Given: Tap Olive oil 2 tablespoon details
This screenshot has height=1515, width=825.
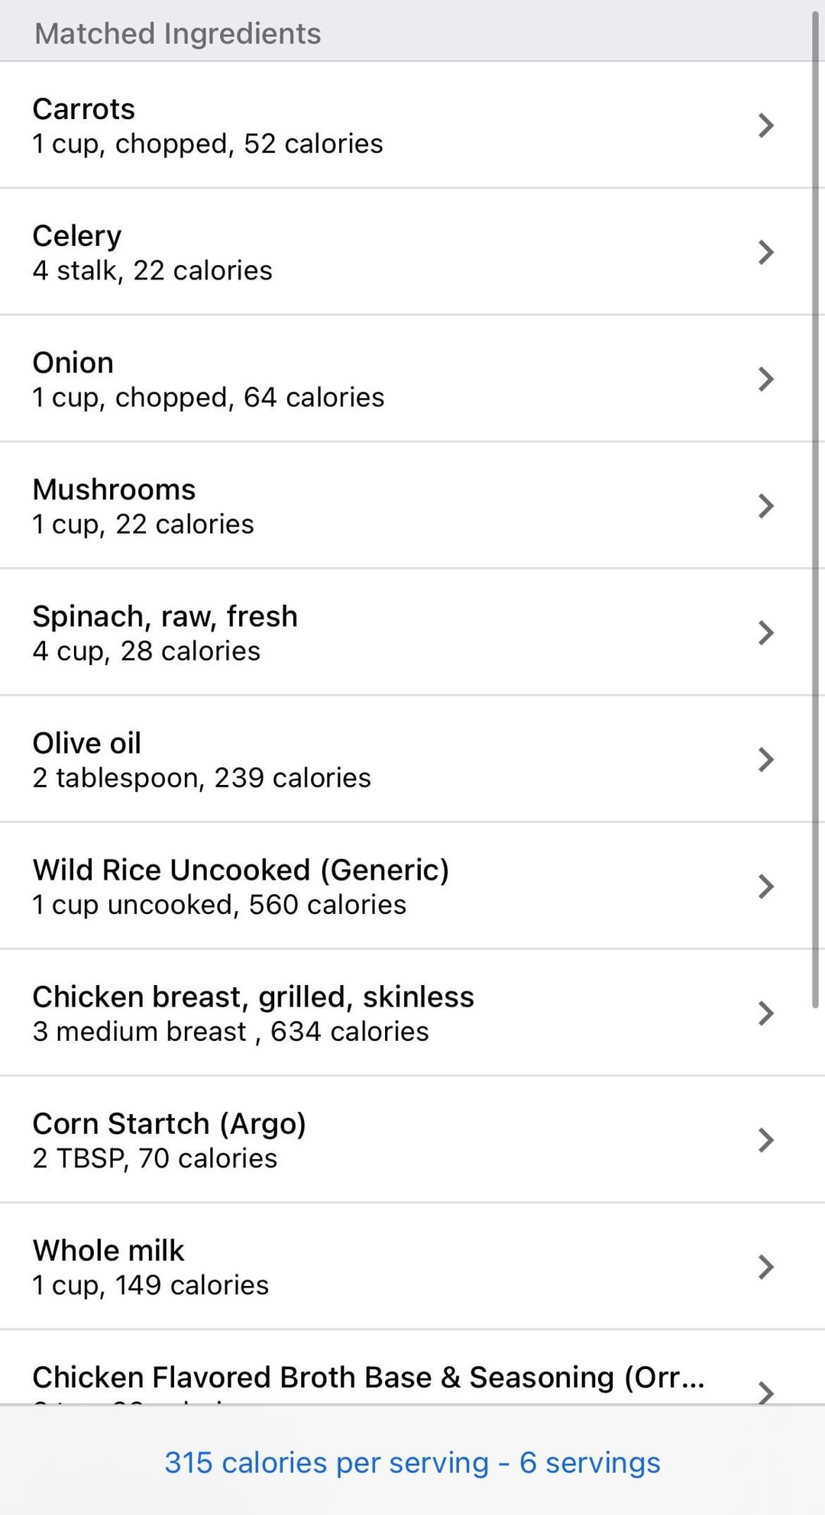Looking at the screenshot, I should 202,777.
